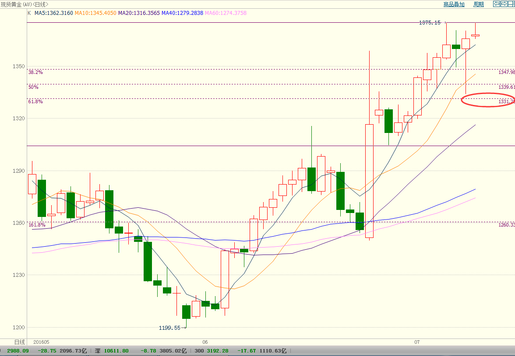515x356 pixels.
Task: Click the 2096.73亿 turnover in status bar
Action: pyautogui.click(x=73, y=351)
